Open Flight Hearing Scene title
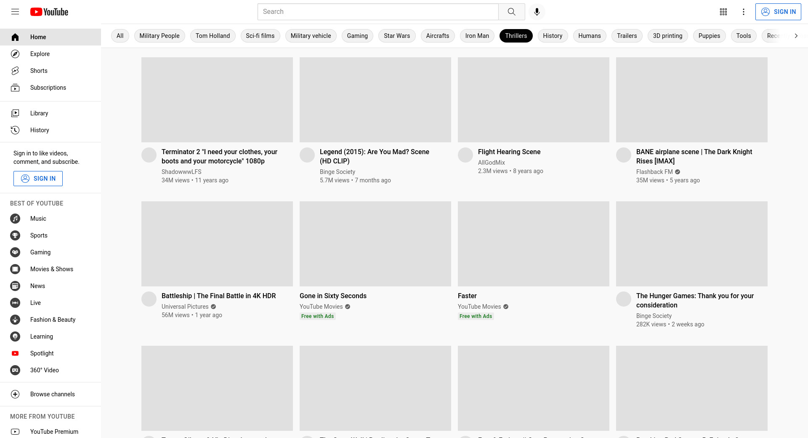 click(x=509, y=152)
